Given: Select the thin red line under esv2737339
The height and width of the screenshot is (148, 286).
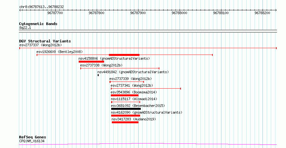Looking at the screenshot, I should (127, 82).
